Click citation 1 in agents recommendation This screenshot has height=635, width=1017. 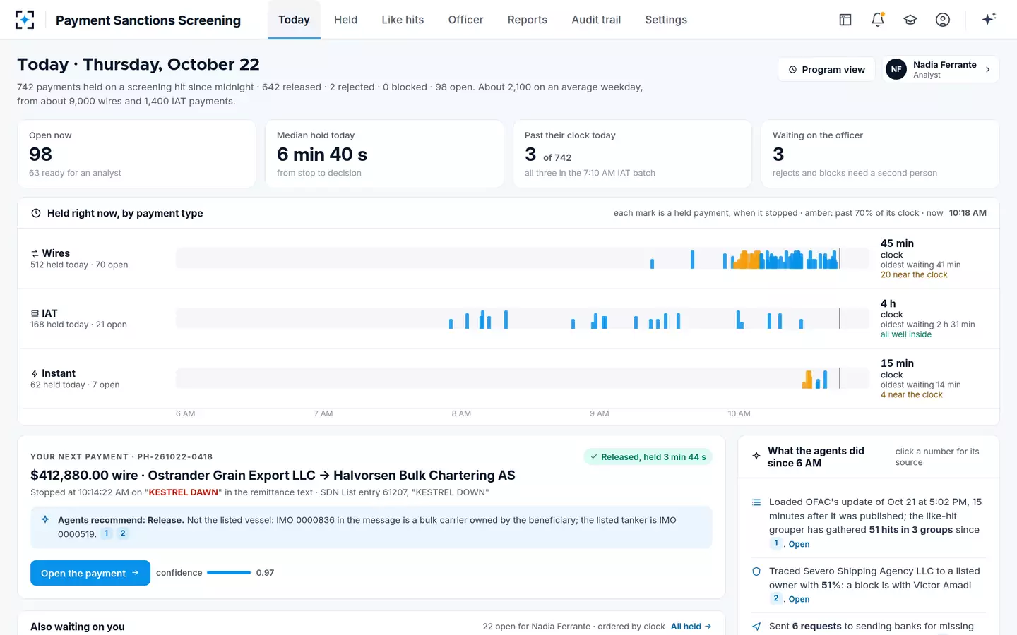pyautogui.click(x=107, y=533)
